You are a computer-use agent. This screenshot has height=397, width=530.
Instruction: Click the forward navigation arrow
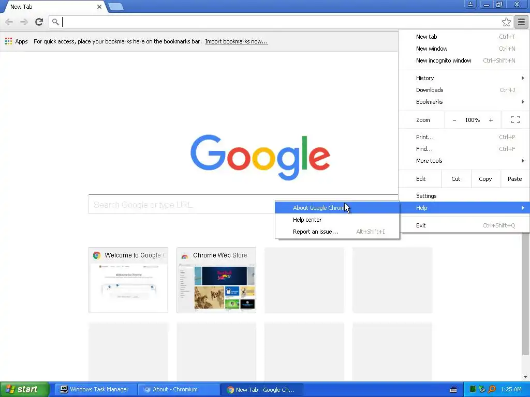(24, 22)
